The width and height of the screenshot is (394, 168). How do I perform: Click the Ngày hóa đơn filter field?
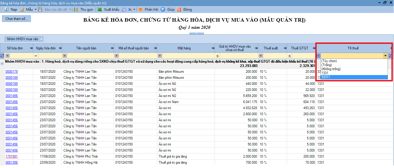click(50, 56)
